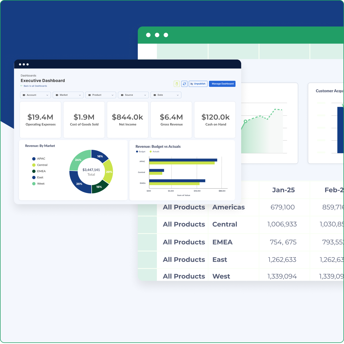Select the $1.9M Cost of Goods Sold card
Viewport: 344px width, 344px height.
pos(84,120)
